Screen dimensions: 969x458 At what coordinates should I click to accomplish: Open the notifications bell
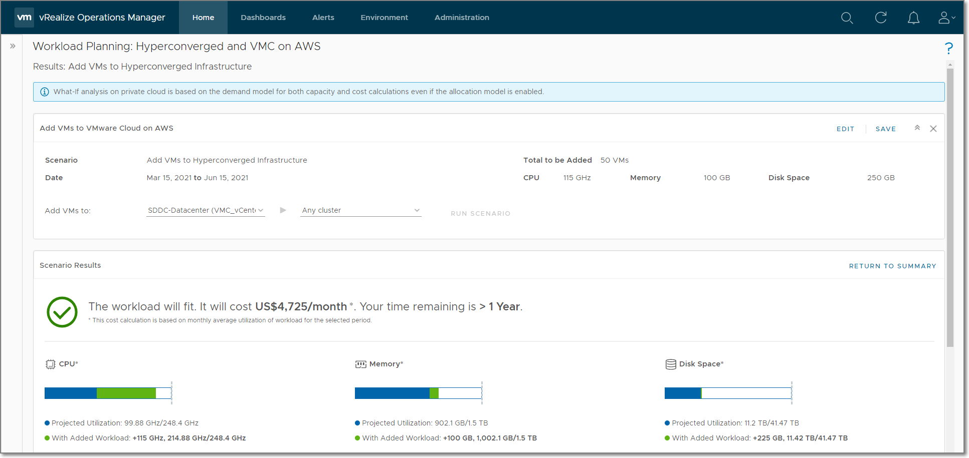coord(913,18)
